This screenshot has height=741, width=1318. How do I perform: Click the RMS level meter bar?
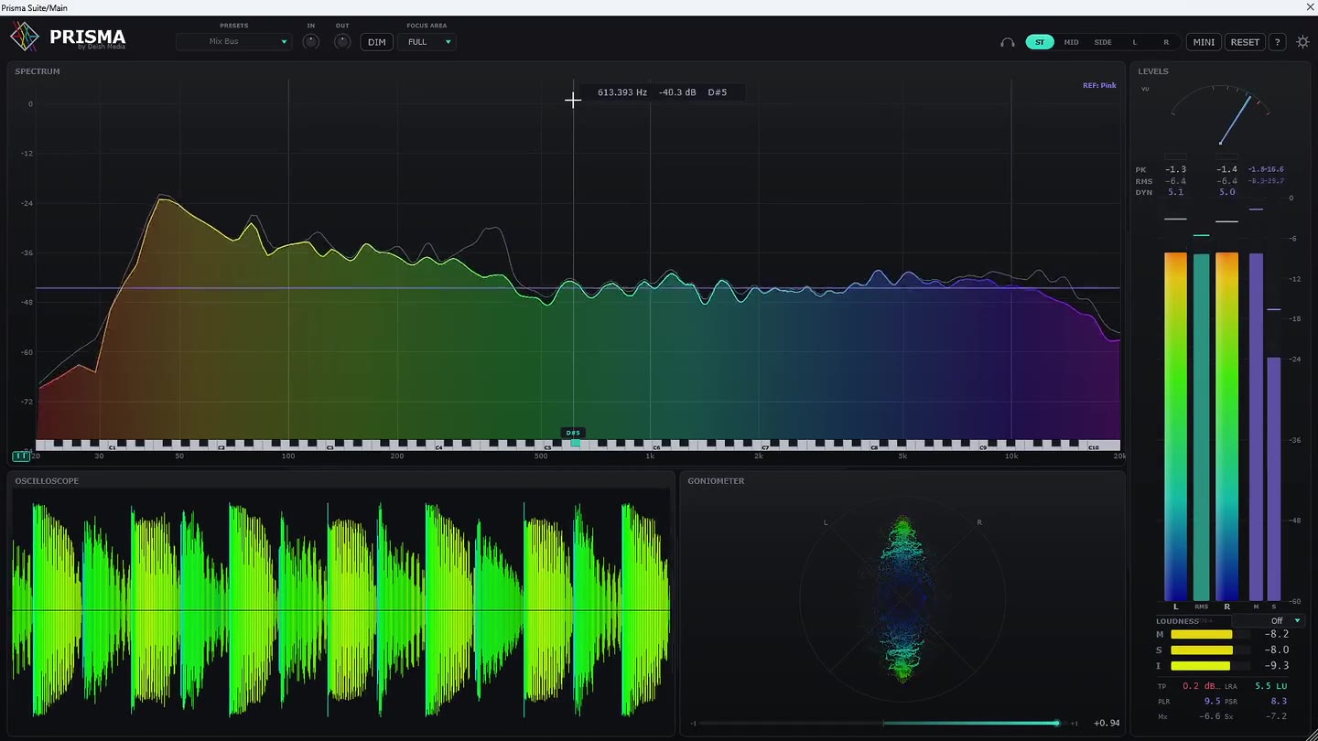point(1201,427)
